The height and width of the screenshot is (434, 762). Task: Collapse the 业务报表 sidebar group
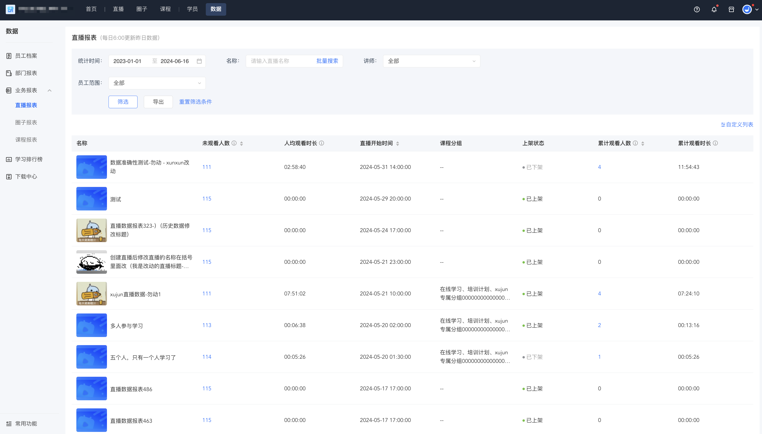point(49,90)
